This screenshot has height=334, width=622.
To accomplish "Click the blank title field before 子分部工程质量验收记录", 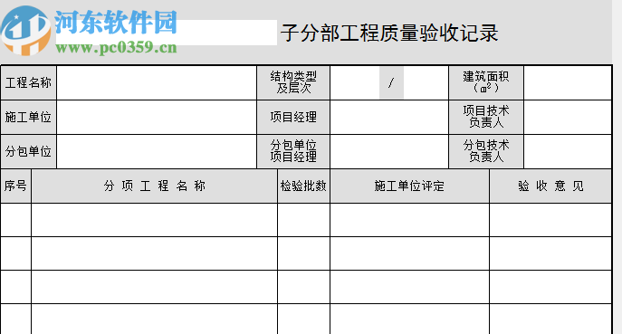I will coord(167,32).
